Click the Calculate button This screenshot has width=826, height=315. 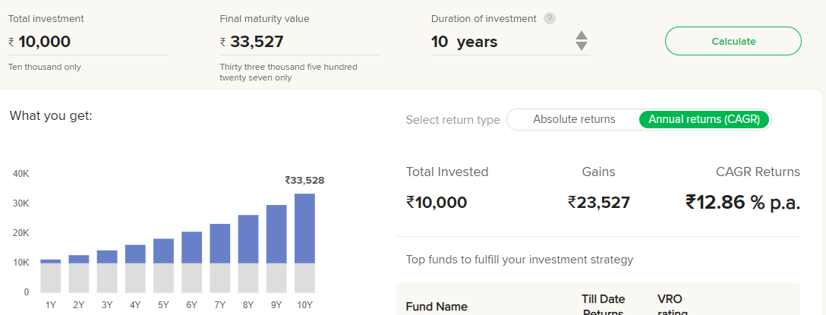733,41
